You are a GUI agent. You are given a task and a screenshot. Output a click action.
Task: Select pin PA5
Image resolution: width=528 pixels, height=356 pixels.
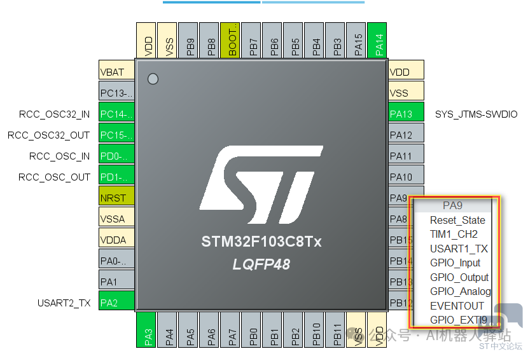point(188,330)
